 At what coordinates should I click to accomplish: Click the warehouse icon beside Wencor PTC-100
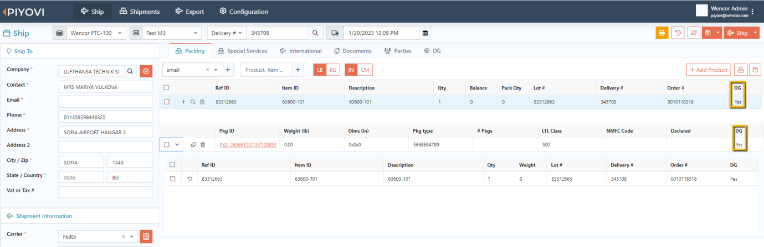(60, 33)
